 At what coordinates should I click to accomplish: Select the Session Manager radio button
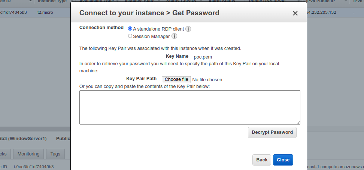coord(130,36)
